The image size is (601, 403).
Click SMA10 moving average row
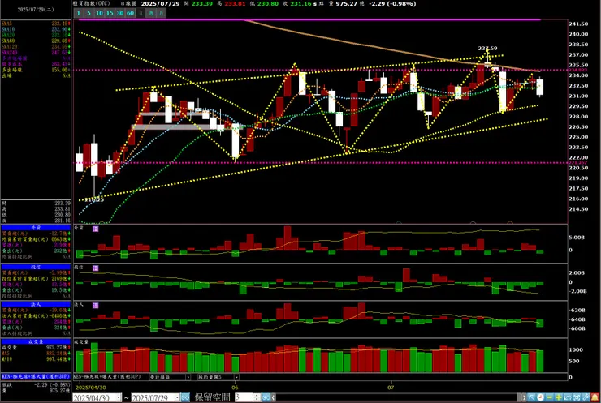pos(36,29)
